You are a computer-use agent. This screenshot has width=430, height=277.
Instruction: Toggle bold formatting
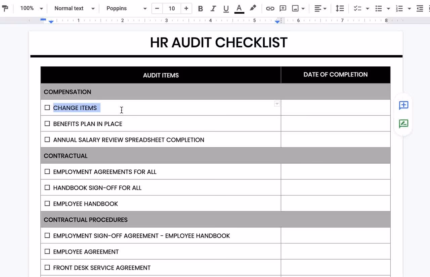200,9
